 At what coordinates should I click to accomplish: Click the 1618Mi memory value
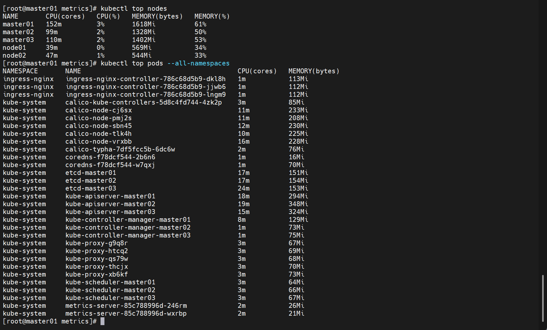(144, 24)
